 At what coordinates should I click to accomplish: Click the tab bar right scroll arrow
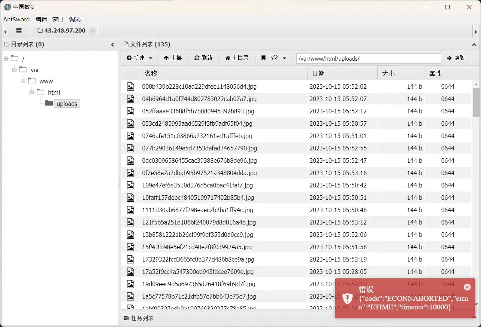click(476, 31)
